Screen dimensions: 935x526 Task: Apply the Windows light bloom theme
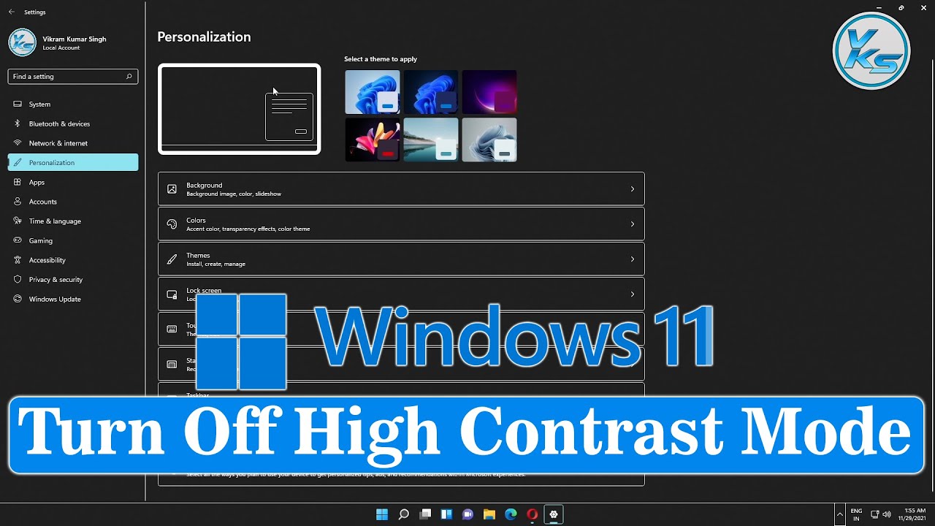click(373, 92)
